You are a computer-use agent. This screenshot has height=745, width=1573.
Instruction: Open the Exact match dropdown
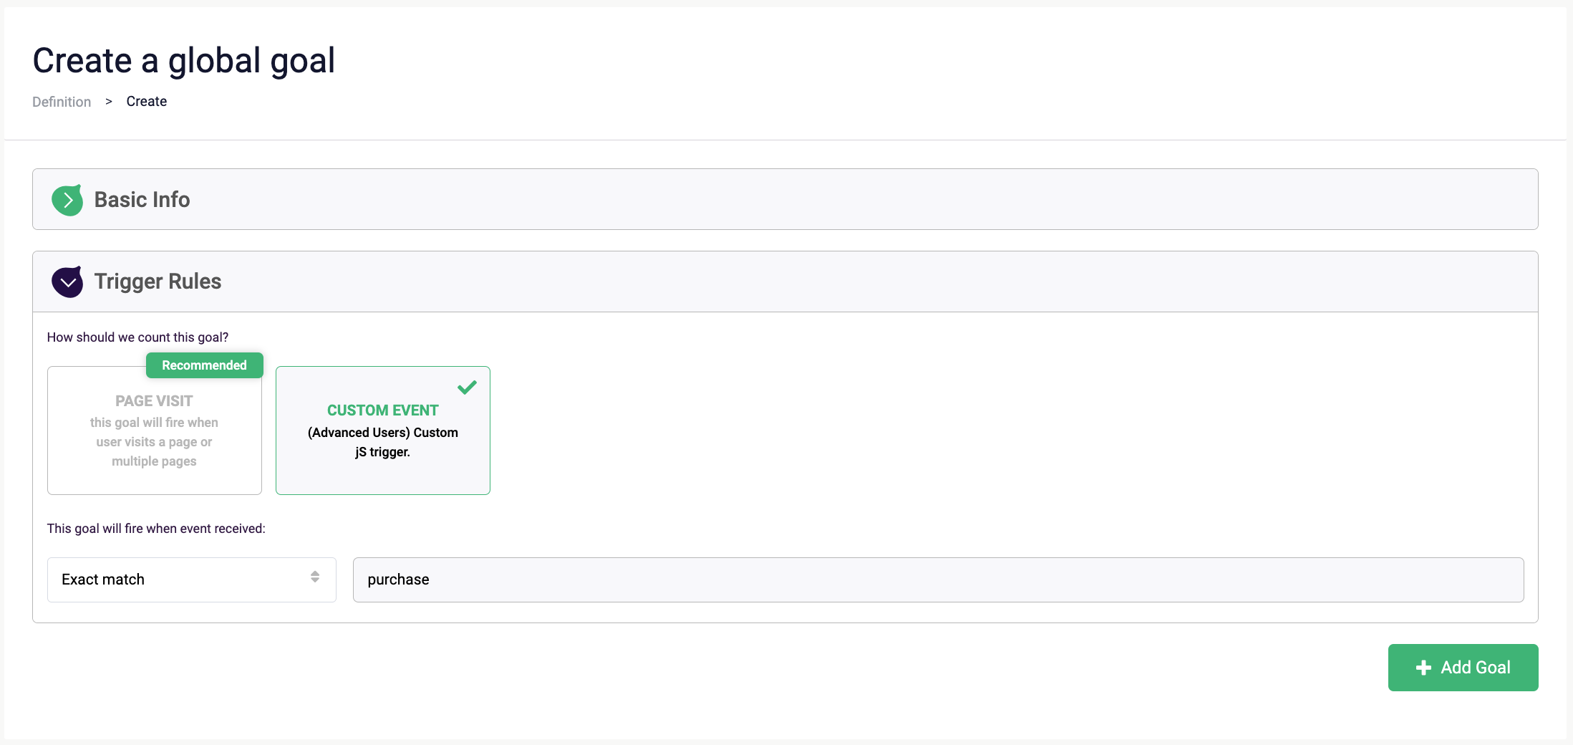(x=191, y=580)
